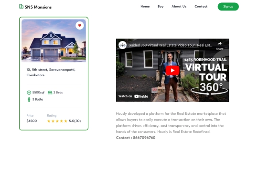Click the Rating label

[x=52, y=115]
